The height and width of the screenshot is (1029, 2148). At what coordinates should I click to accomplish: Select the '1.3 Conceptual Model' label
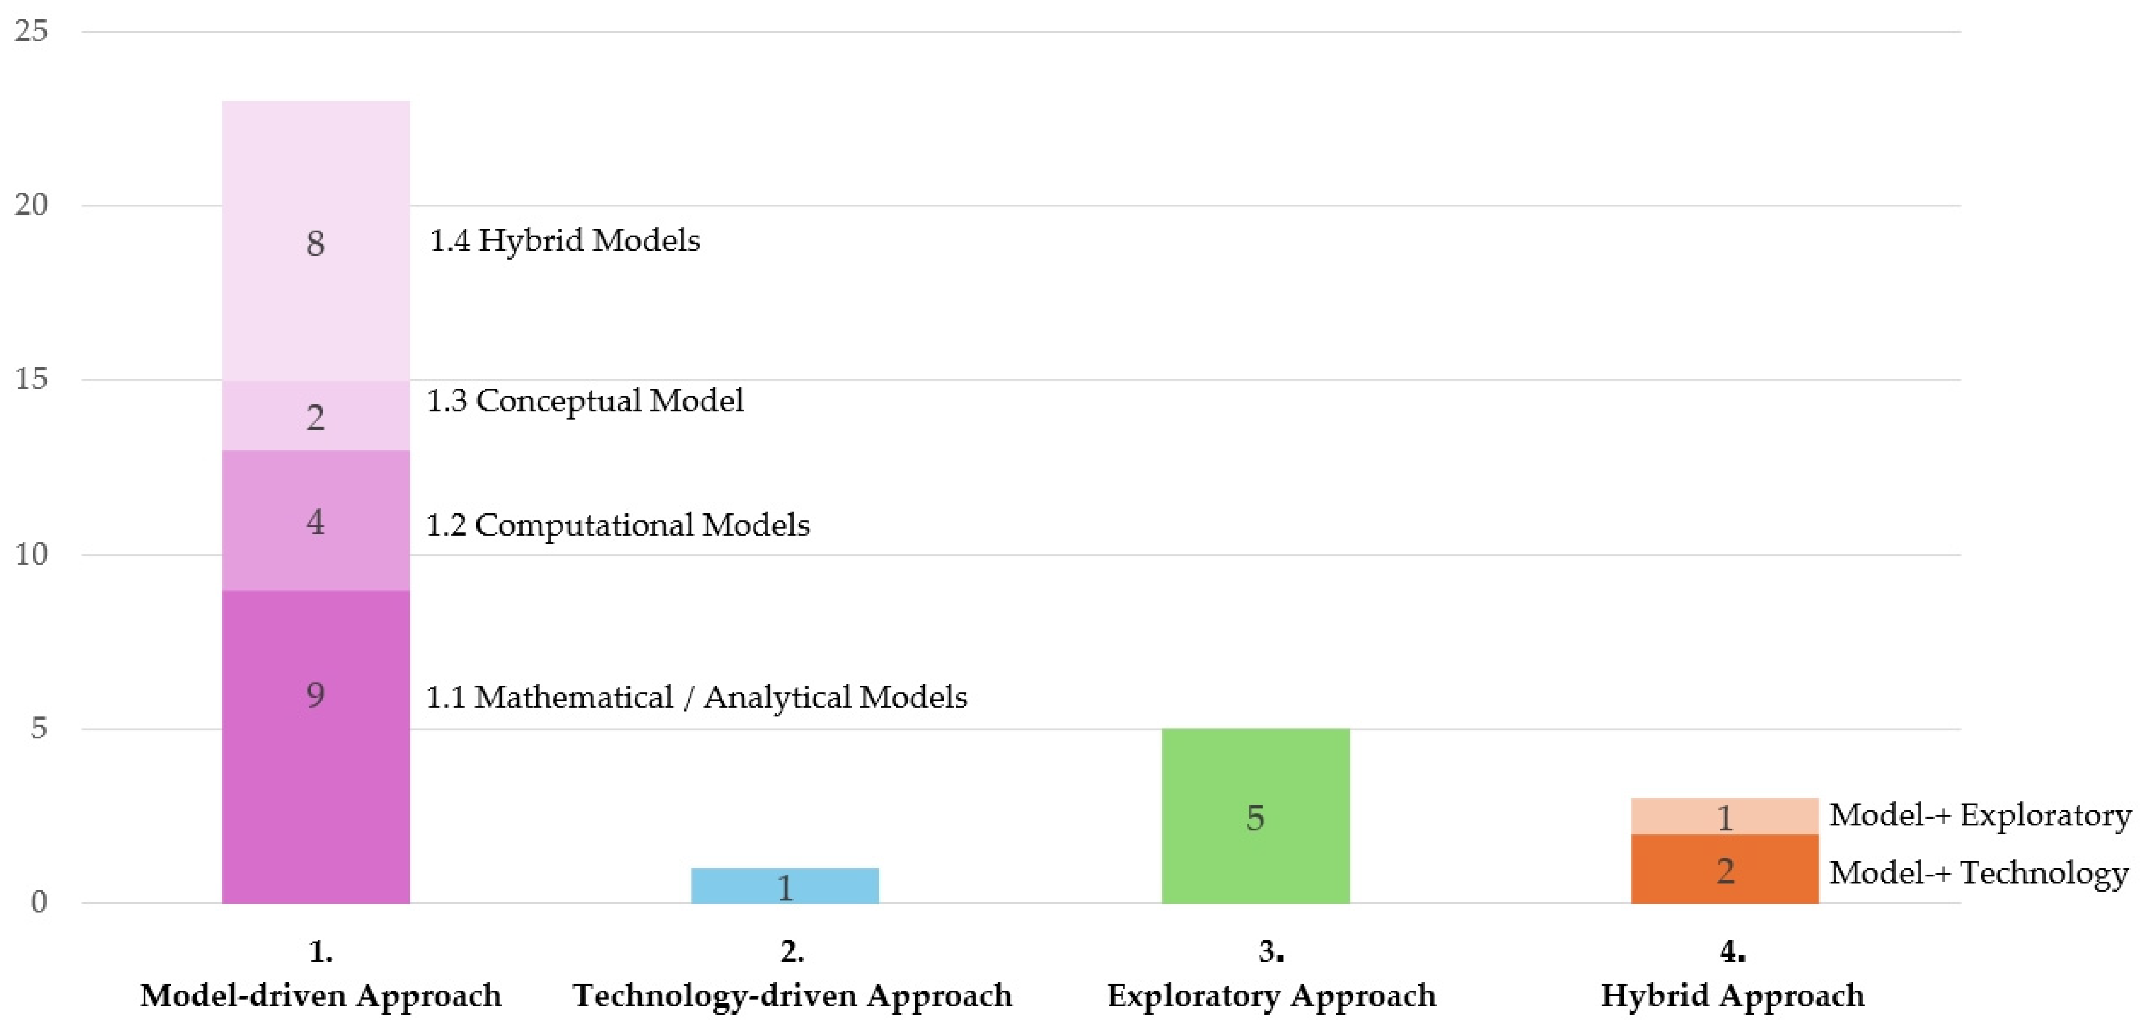pos(585,401)
